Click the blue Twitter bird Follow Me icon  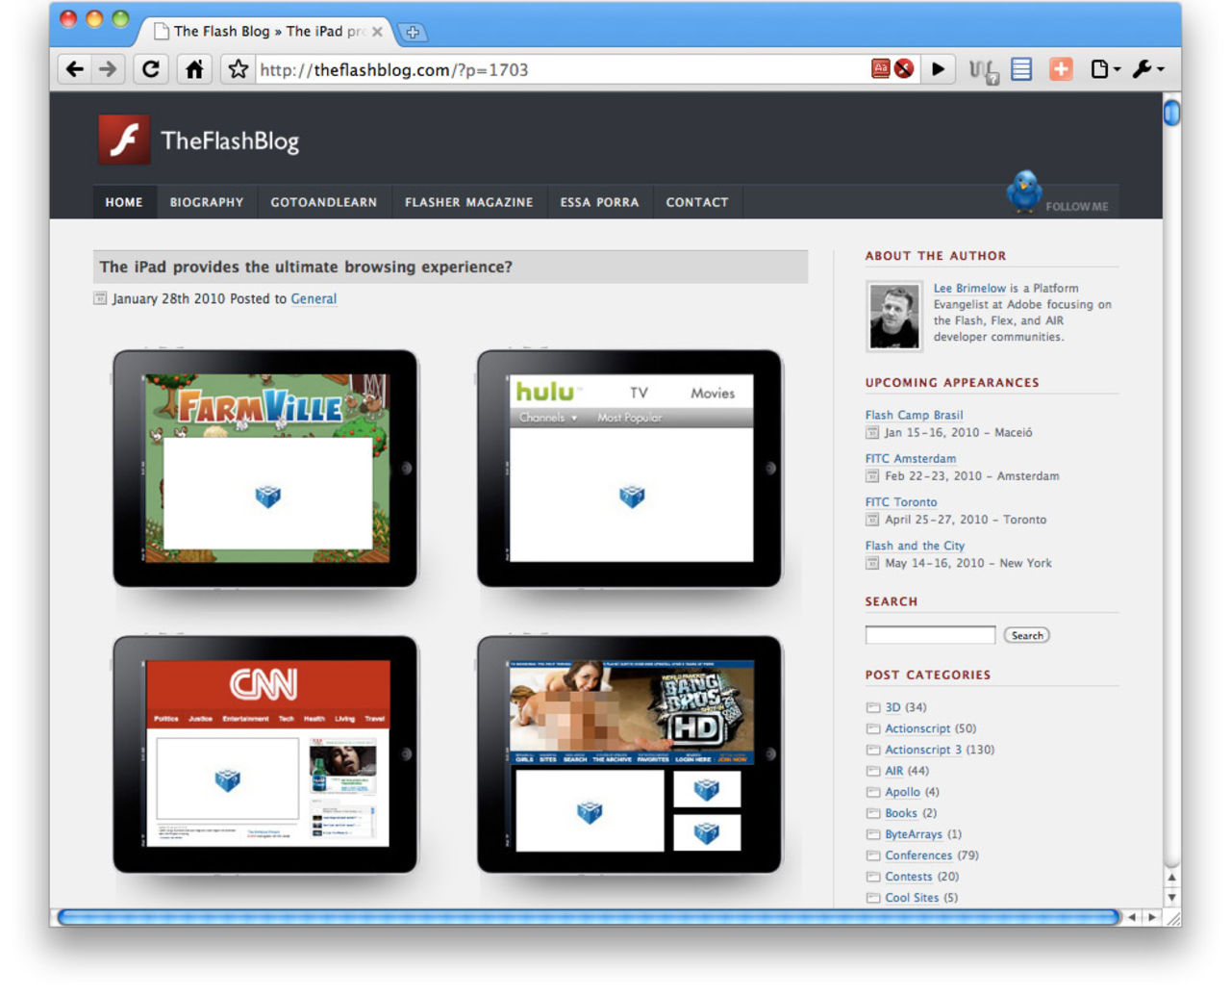pyautogui.click(x=1024, y=191)
